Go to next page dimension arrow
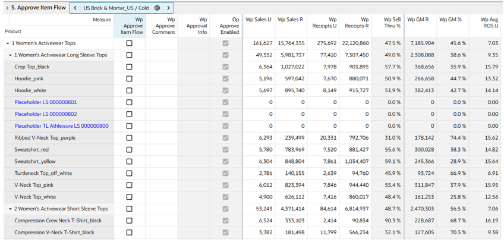This screenshot has height=242, width=504. pyautogui.click(x=168, y=8)
